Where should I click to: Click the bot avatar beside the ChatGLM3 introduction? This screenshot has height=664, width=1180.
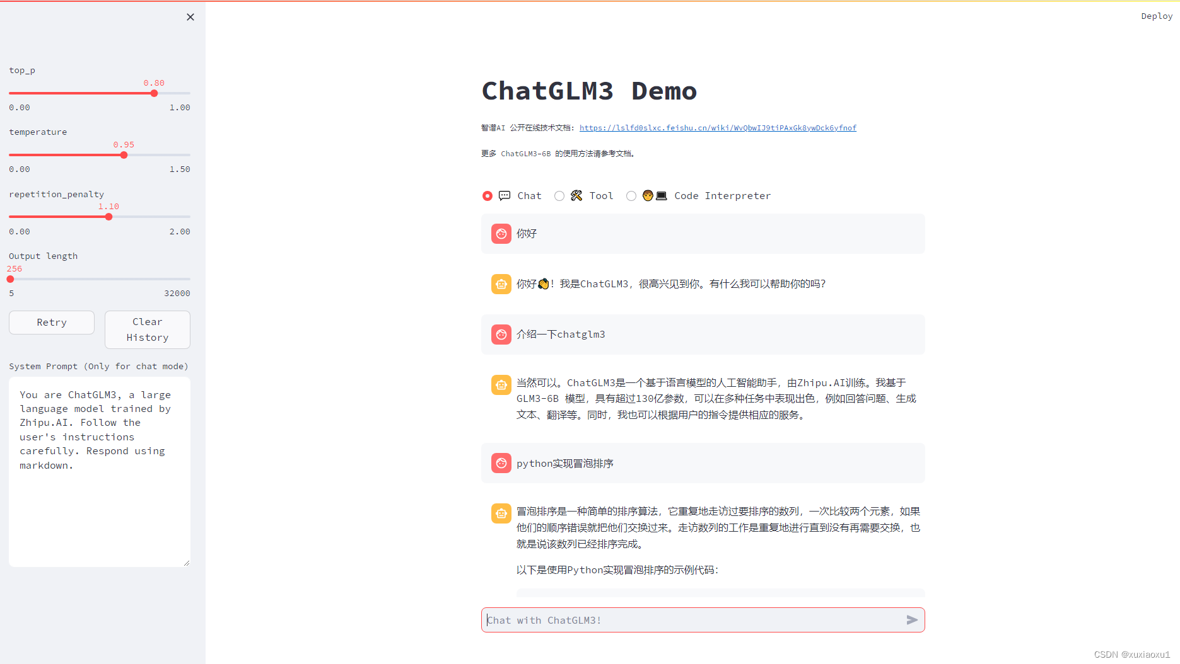point(501,384)
